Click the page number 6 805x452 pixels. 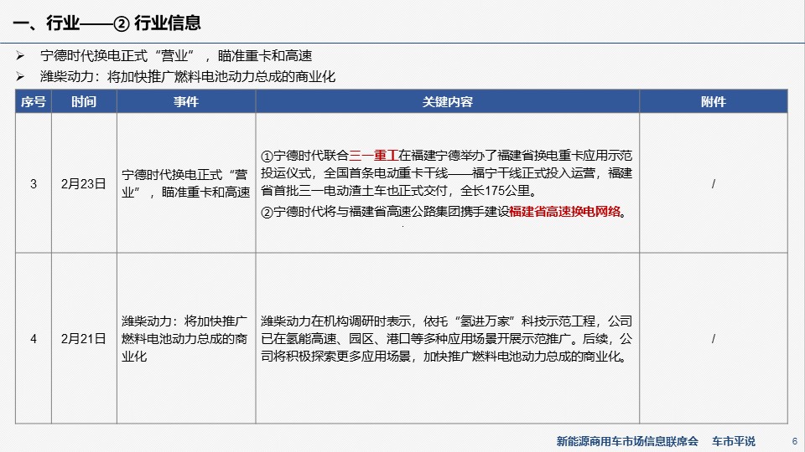(795, 441)
